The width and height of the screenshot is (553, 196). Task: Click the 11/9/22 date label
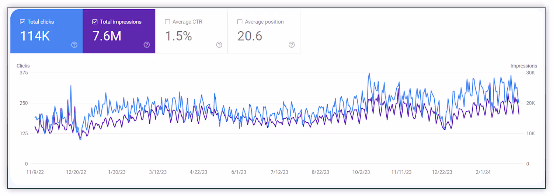click(35, 172)
